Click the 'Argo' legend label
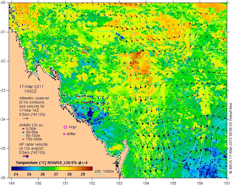Image resolution: width=233 pixels, height=186 pixels. [73, 127]
